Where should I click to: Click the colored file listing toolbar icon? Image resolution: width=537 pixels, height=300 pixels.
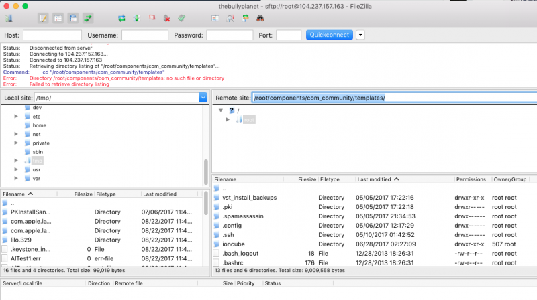point(215,19)
